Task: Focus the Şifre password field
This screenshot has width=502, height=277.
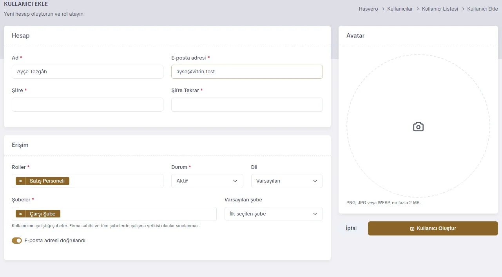Action: (x=87, y=105)
